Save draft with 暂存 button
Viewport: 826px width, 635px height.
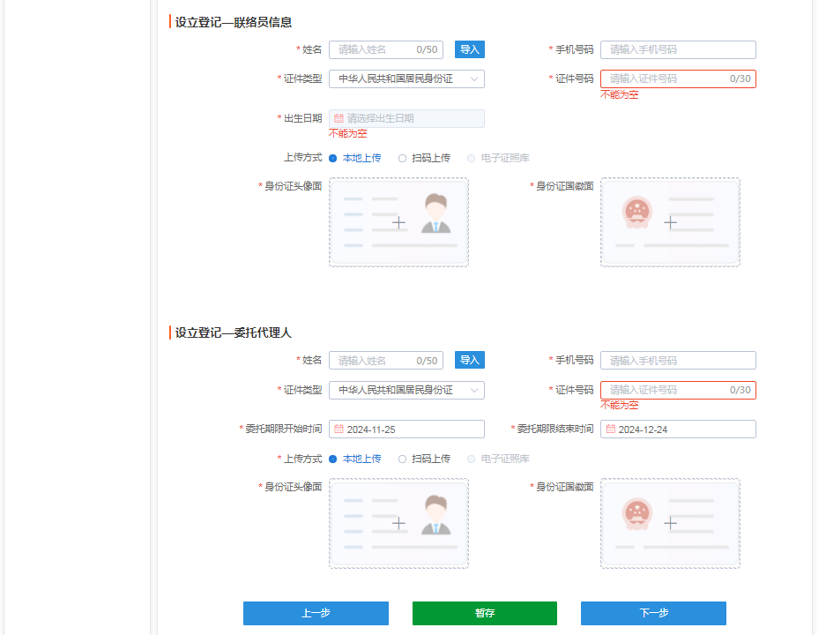(485, 614)
